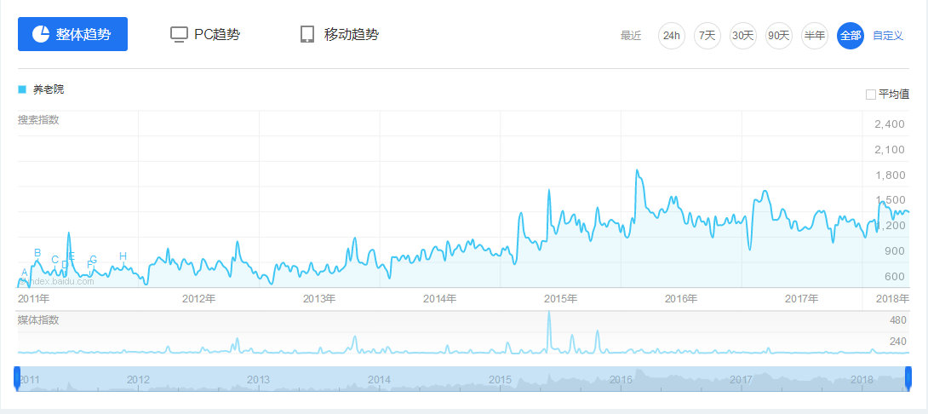Click the pie chart icon in 整体趋势
The image size is (928, 414).
pos(41,34)
